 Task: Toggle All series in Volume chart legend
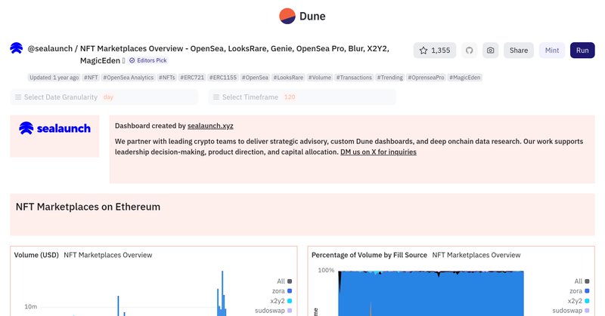pos(284,281)
